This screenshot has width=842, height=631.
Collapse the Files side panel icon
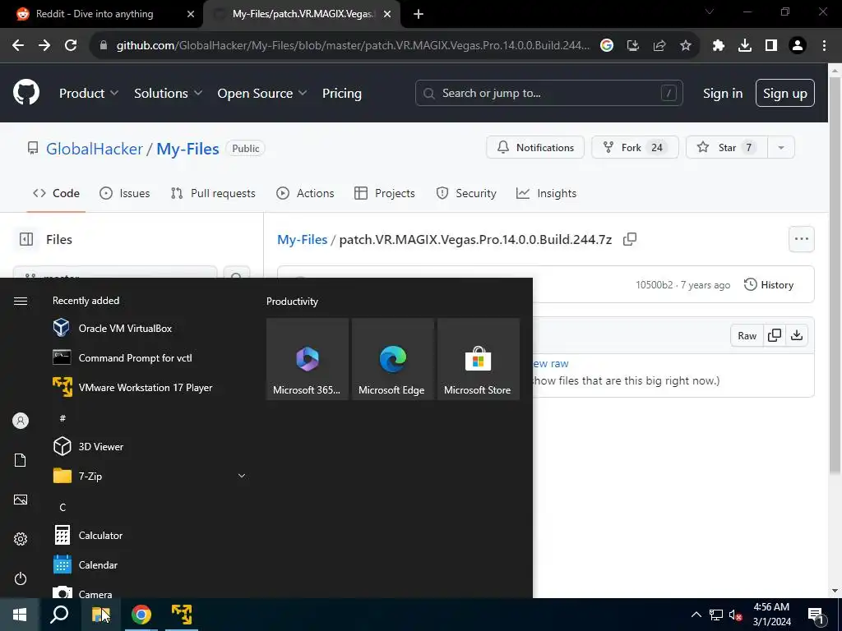[25, 239]
